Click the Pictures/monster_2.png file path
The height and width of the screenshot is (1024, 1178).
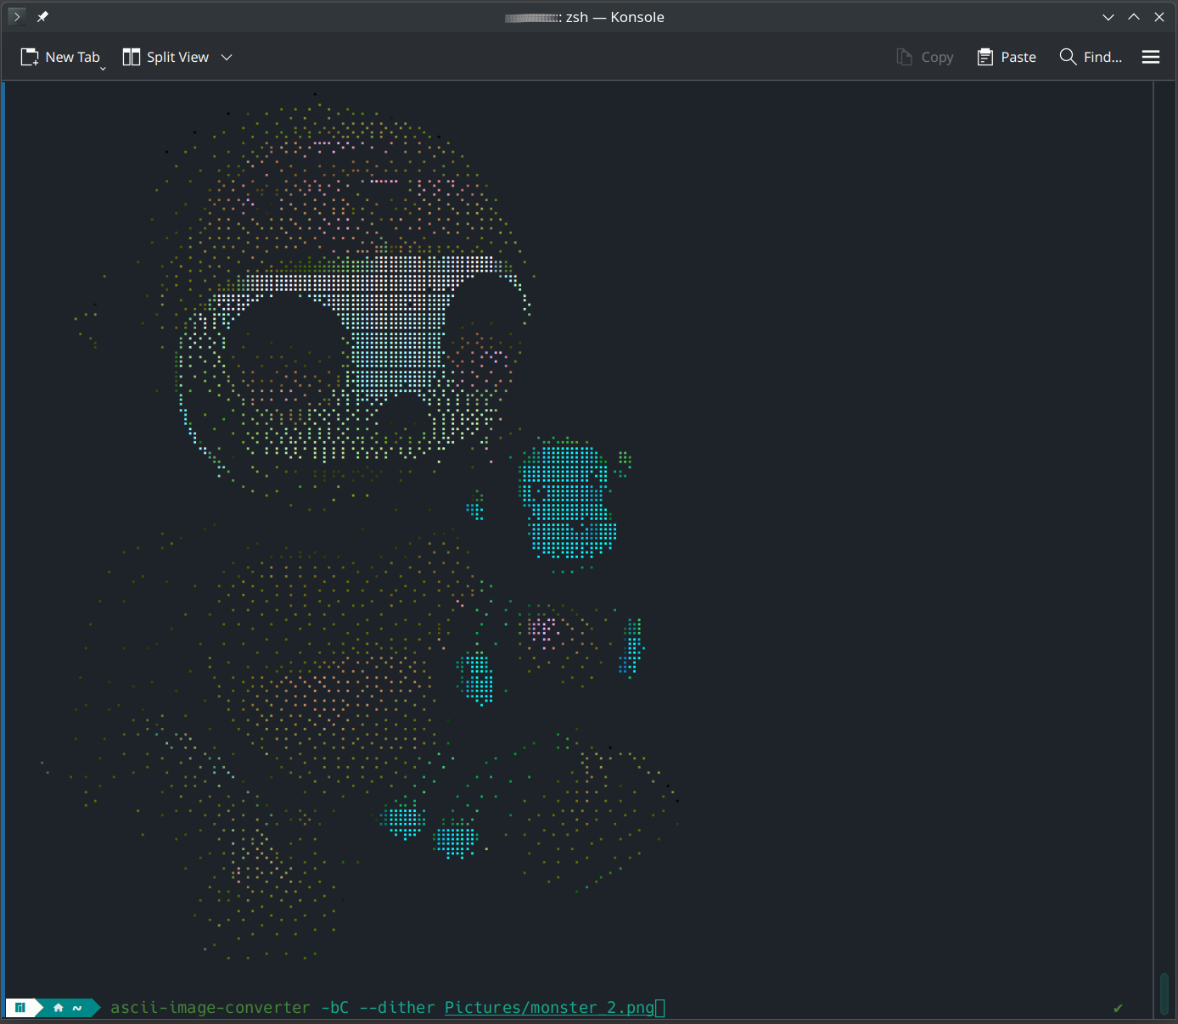pyautogui.click(x=549, y=1008)
